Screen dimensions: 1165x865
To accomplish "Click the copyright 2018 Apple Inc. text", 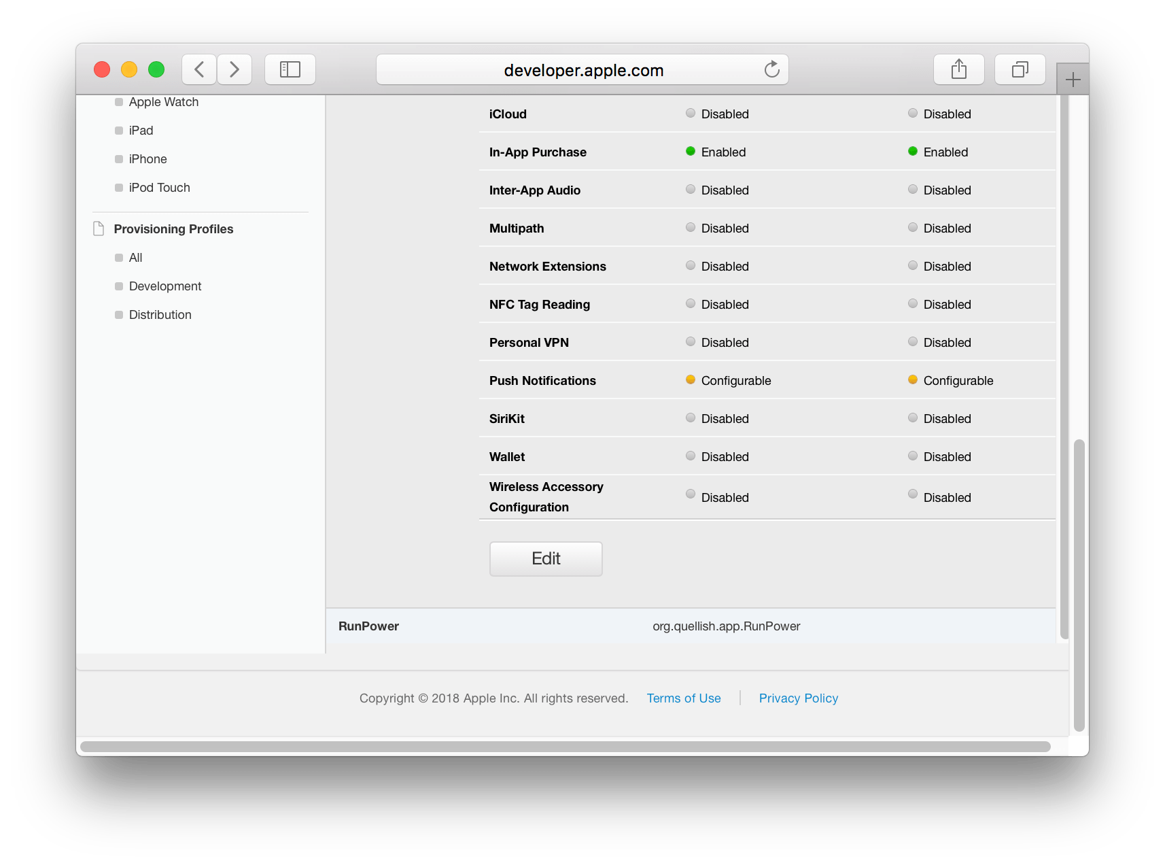I will point(493,698).
